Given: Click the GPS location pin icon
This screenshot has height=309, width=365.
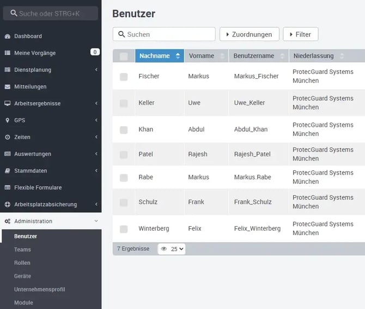Looking at the screenshot, I should 8,120.
